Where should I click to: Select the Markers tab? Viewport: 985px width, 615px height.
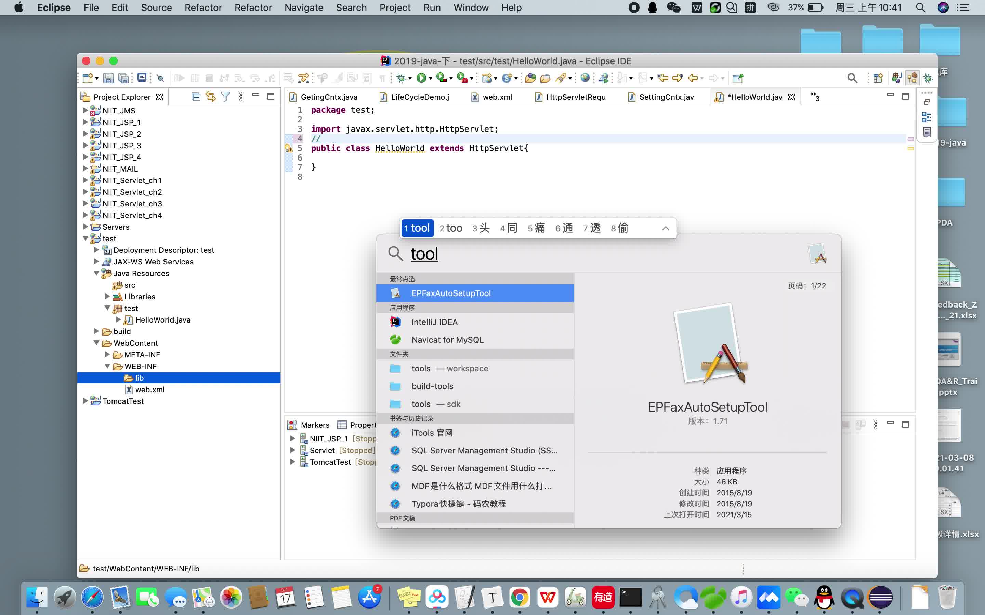coord(308,425)
